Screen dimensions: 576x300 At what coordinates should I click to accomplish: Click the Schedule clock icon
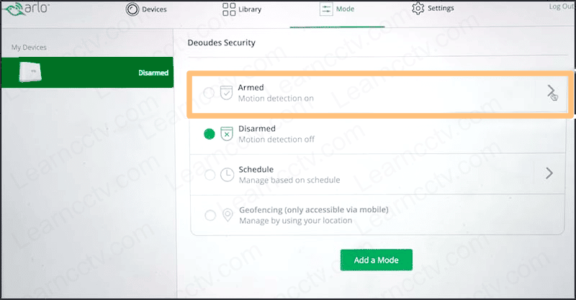tap(226, 174)
